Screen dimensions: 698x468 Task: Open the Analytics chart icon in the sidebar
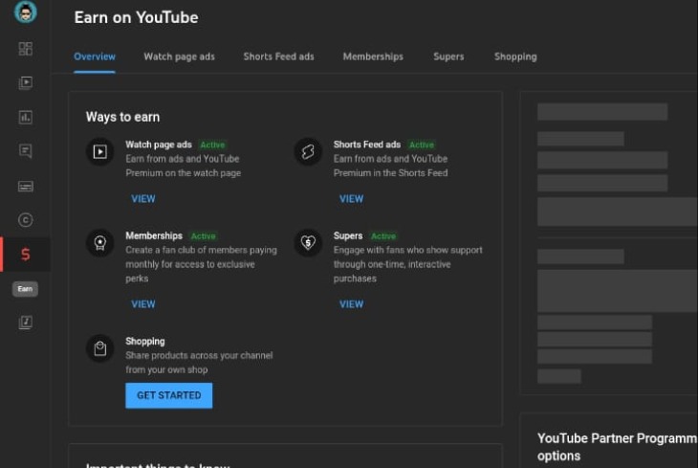coord(26,117)
